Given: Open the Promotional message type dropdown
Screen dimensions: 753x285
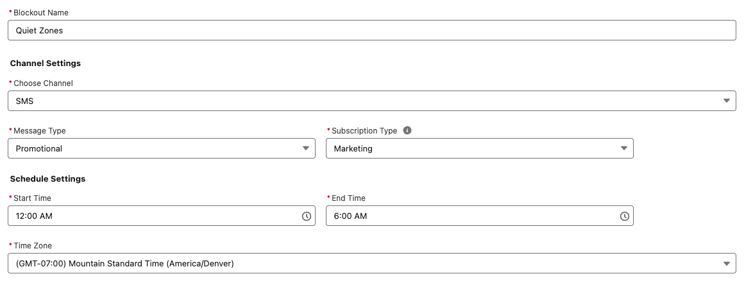Looking at the screenshot, I should click(x=162, y=148).
